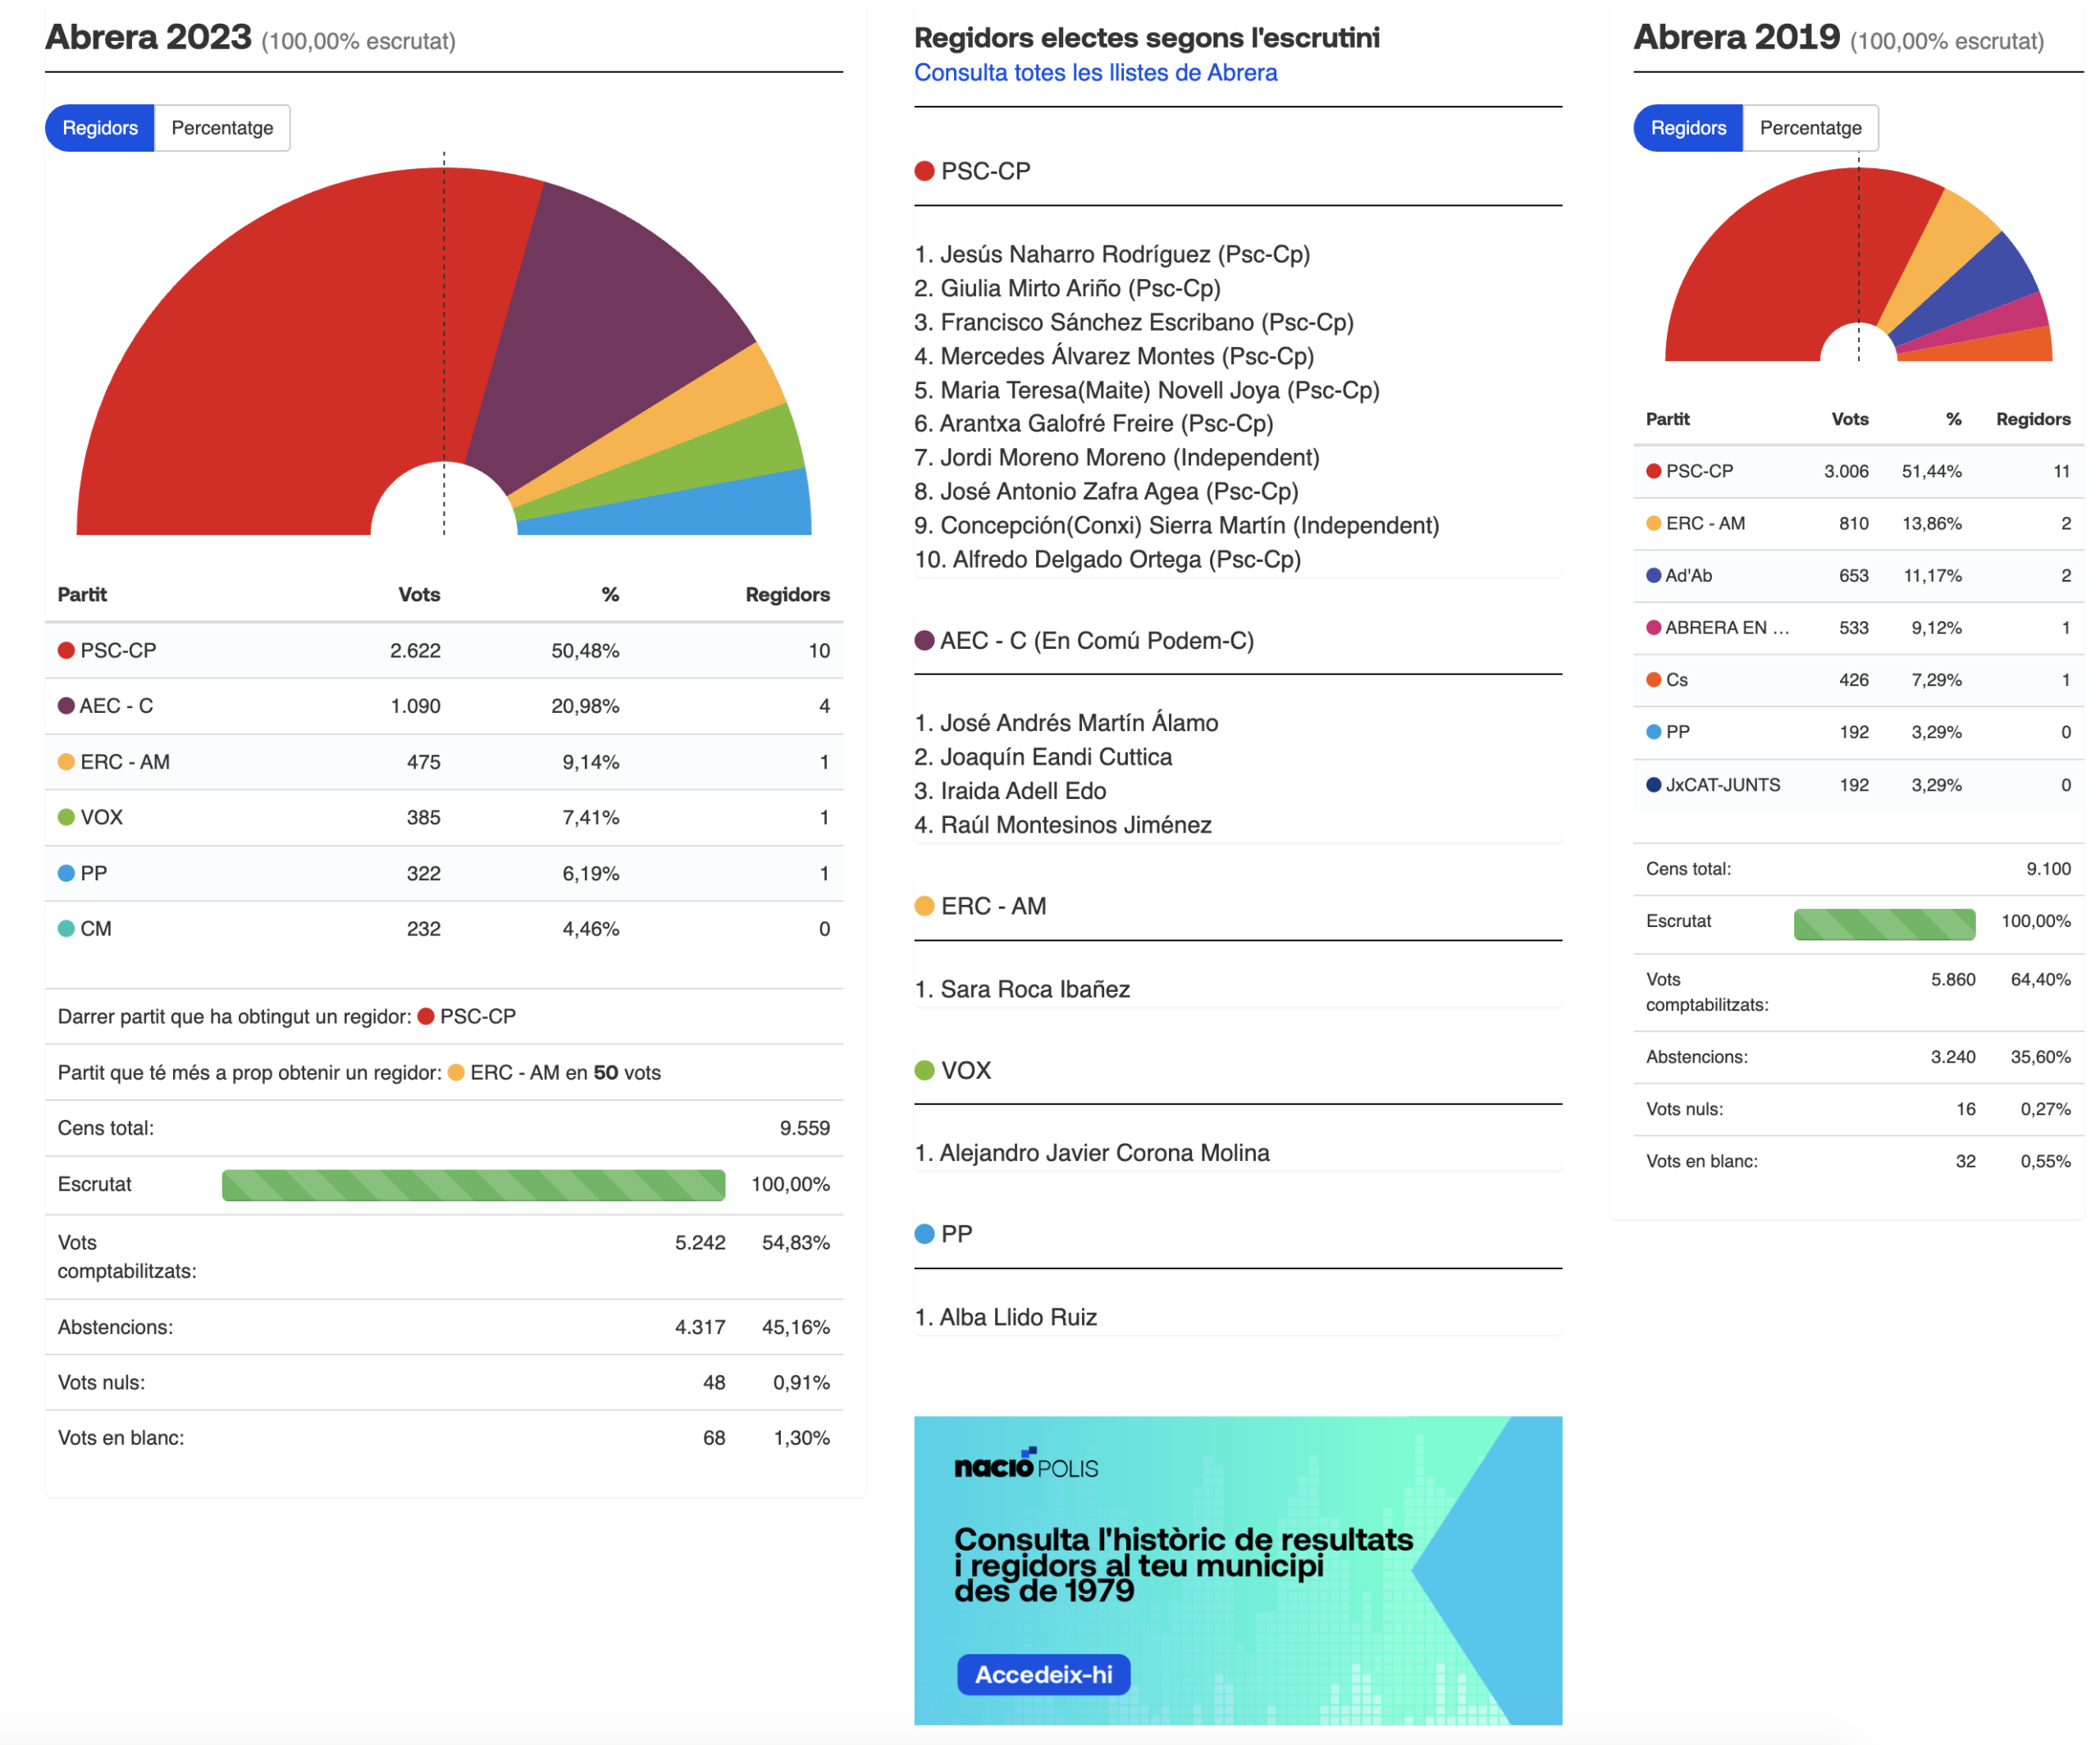The image size is (2100, 1745).
Task: Click the 2023 'Cens total' value 9.559
Action: coord(804,1128)
